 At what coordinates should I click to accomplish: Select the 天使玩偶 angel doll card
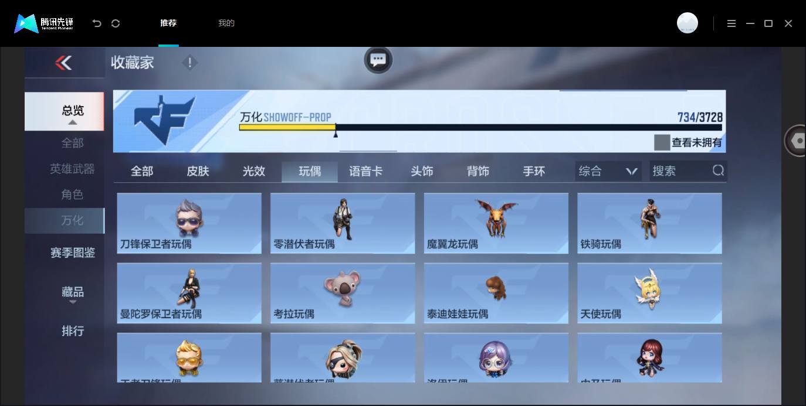[649, 293]
